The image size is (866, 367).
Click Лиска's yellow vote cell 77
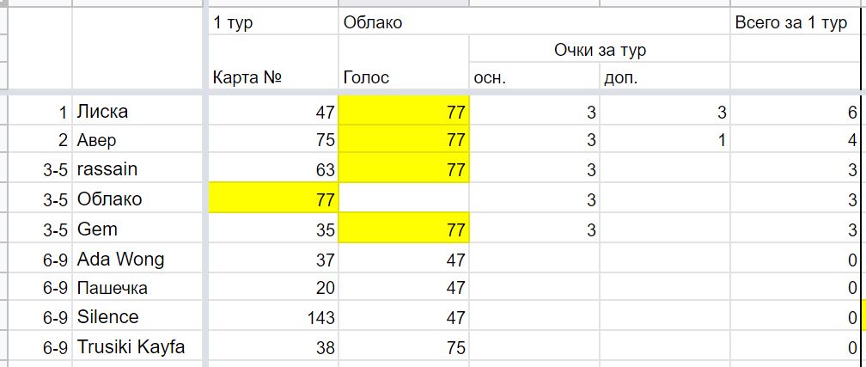(x=404, y=111)
